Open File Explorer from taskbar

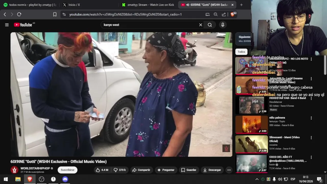point(18,179)
